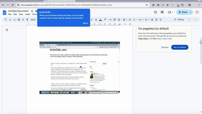The width and height of the screenshot is (202, 114).
Task: Decrease the indent
Action: 152,20
